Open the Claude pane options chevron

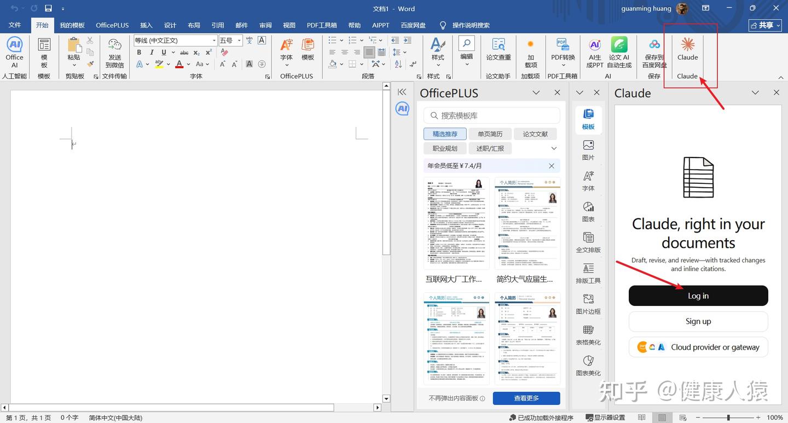coord(755,92)
